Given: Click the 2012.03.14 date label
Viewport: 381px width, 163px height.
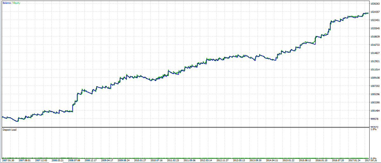Looking at the screenshot, I should tap(206, 161).
